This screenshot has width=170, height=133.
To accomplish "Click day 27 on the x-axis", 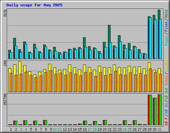I will pyautogui.click(x=139, y=129).
